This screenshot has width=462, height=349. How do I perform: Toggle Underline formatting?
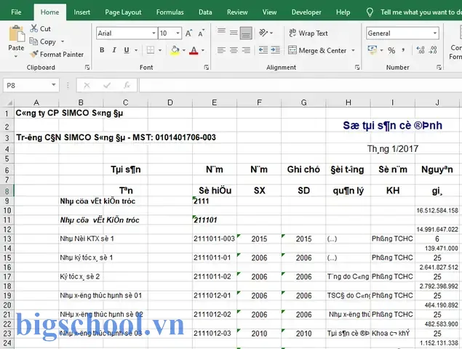127,50
